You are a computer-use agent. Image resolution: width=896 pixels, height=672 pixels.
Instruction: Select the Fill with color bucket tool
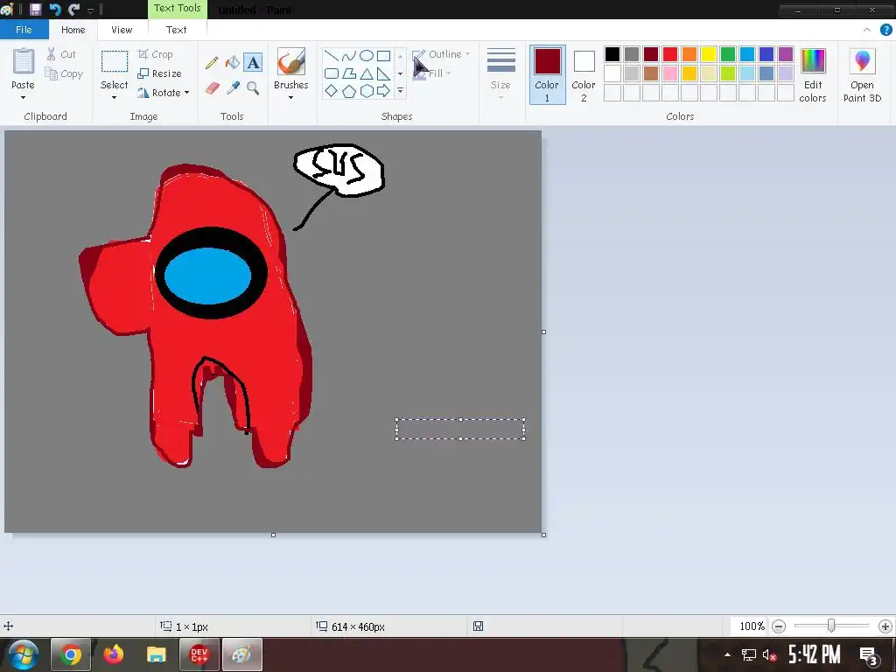233,63
